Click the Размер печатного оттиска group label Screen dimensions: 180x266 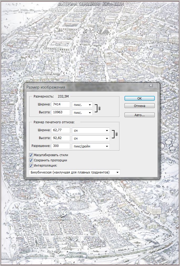[54, 122]
